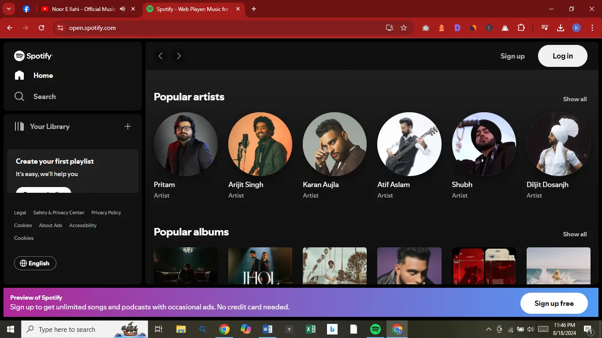
Task: Reload the page with refresh icon
Action: (41, 28)
